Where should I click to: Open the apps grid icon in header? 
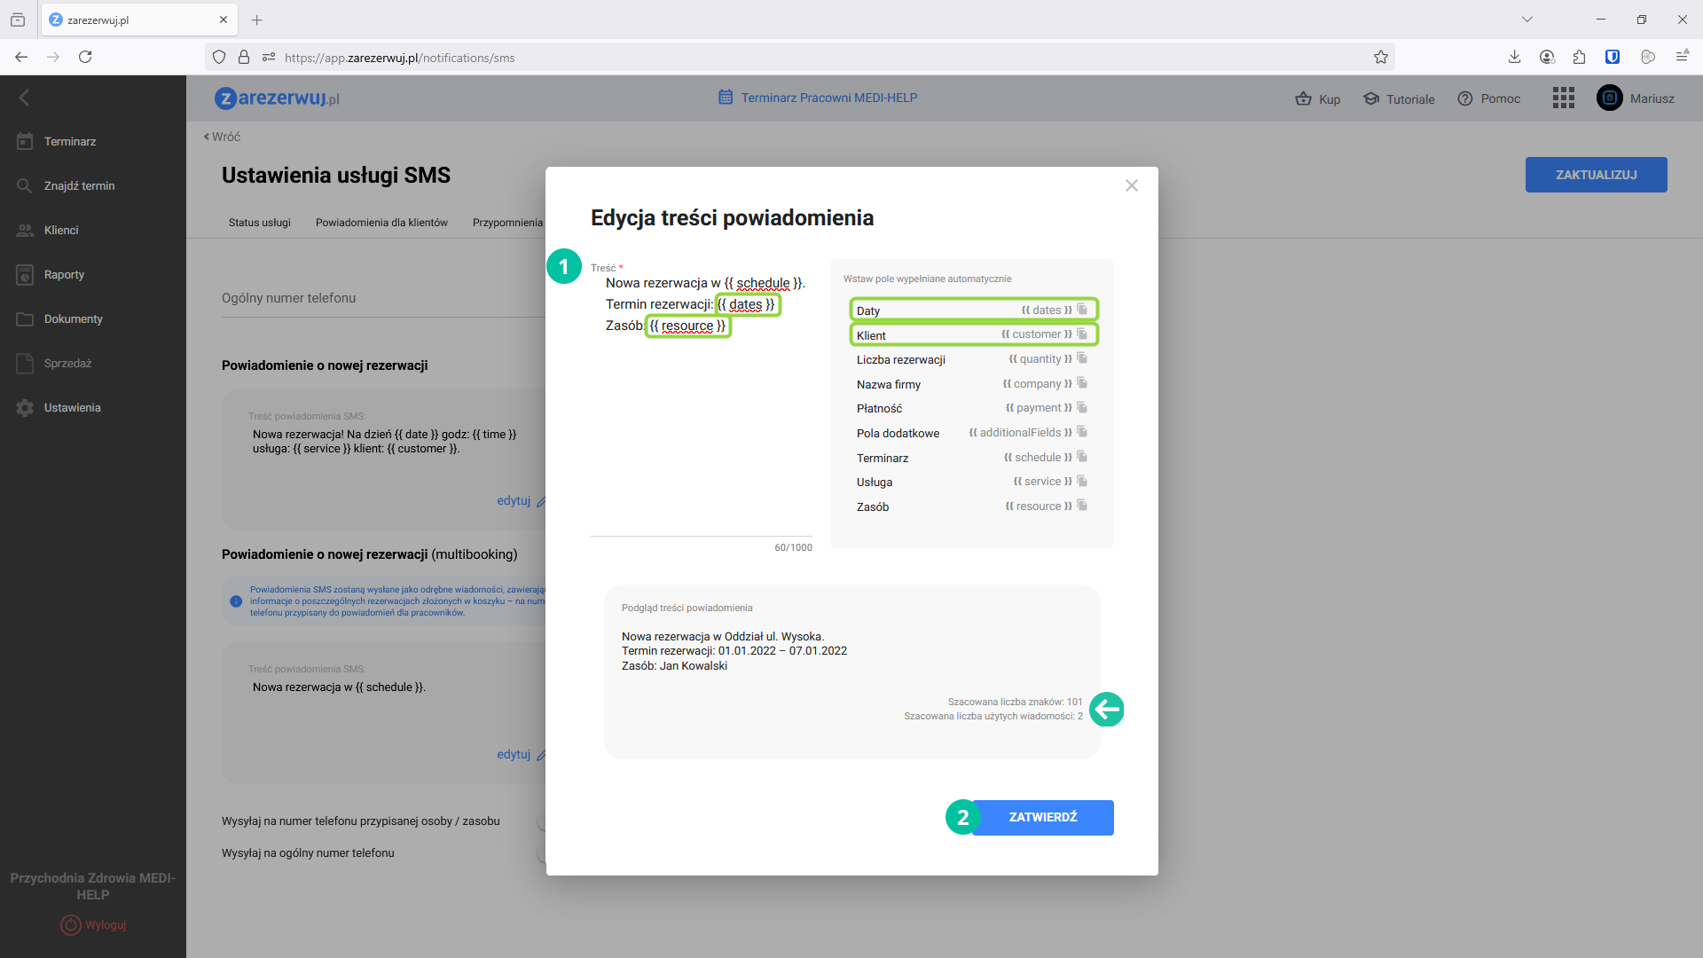click(x=1563, y=98)
